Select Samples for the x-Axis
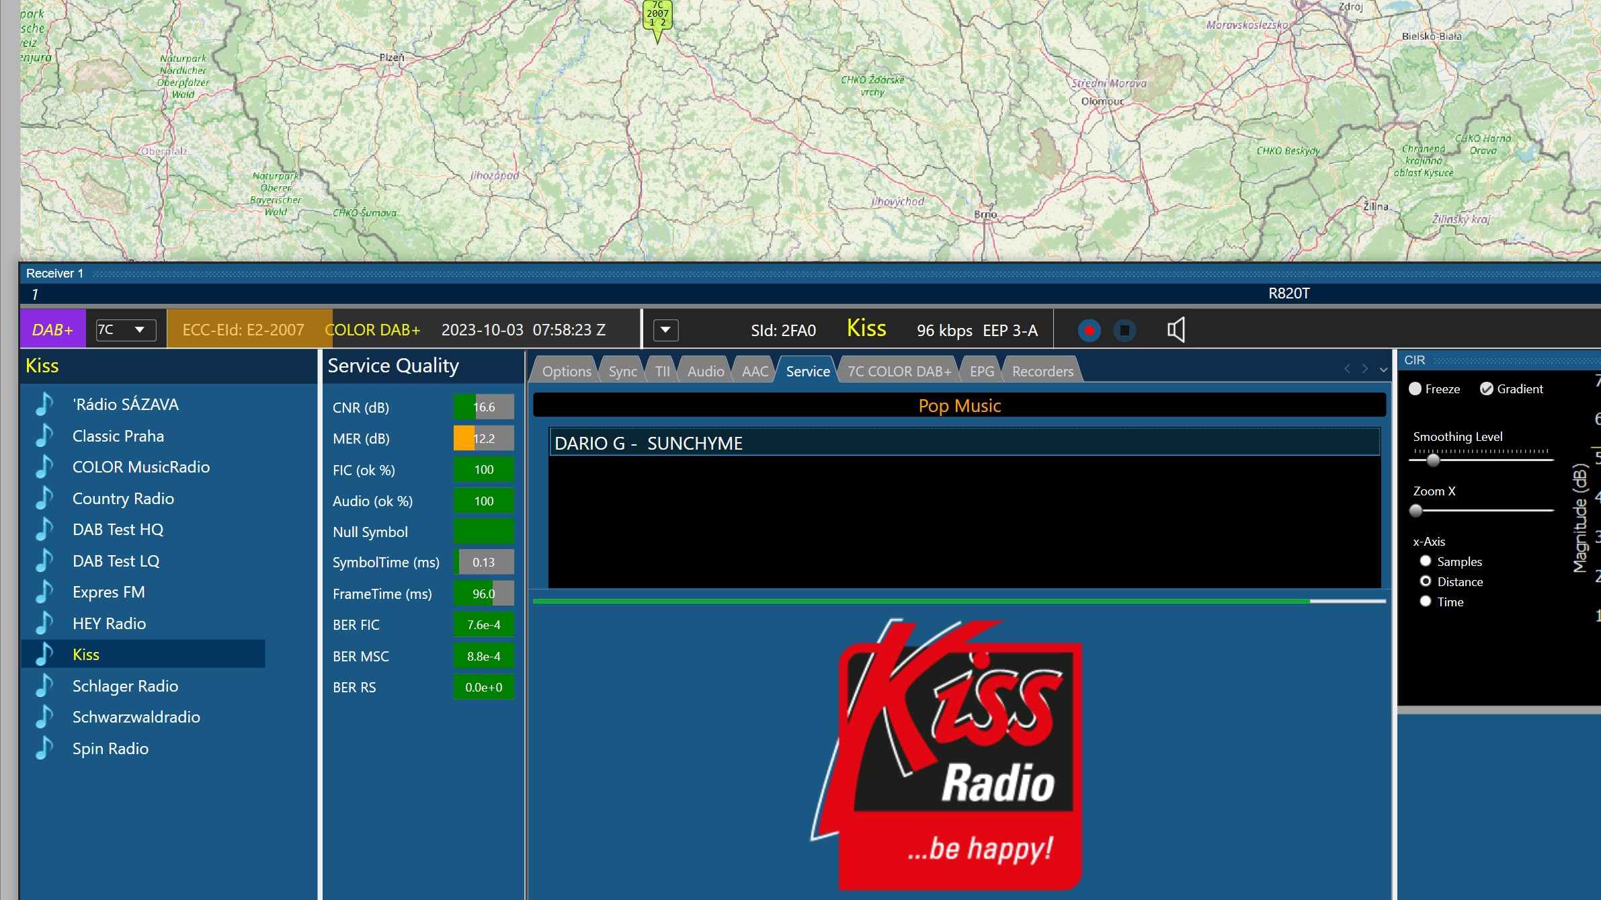 point(1425,561)
